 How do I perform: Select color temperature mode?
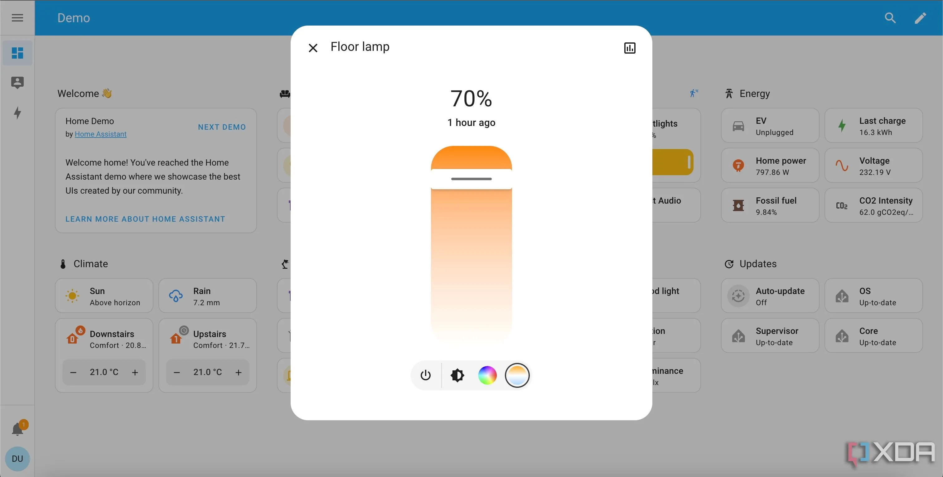[517, 375]
